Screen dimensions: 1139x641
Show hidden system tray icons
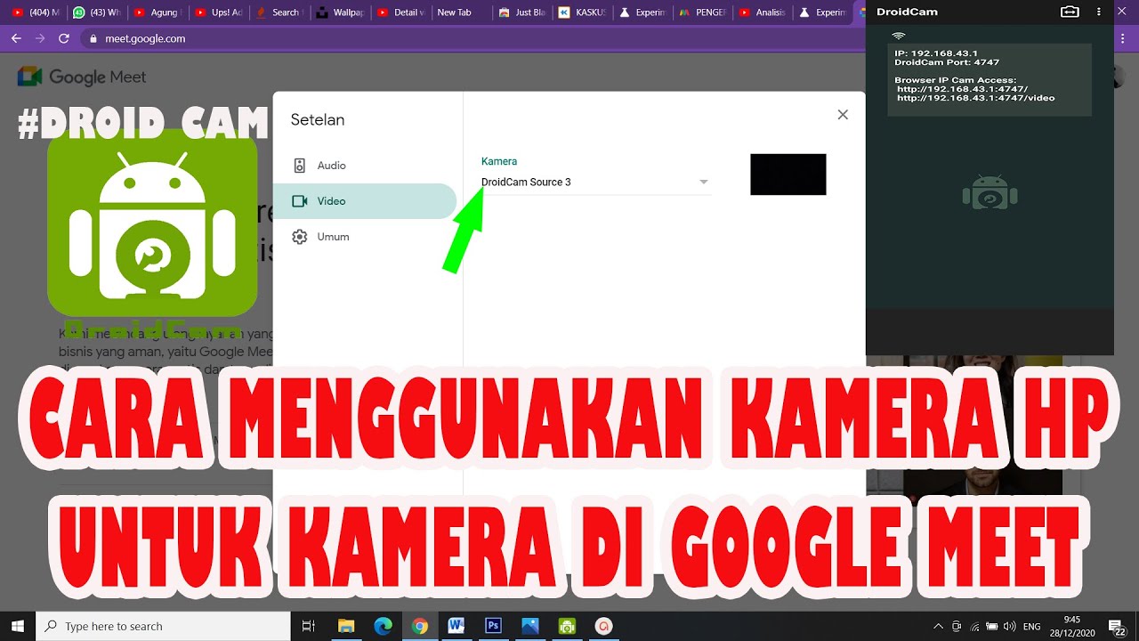[x=938, y=626]
